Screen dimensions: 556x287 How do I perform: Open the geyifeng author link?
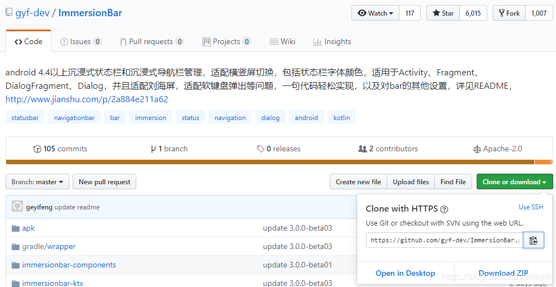[39, 207]
